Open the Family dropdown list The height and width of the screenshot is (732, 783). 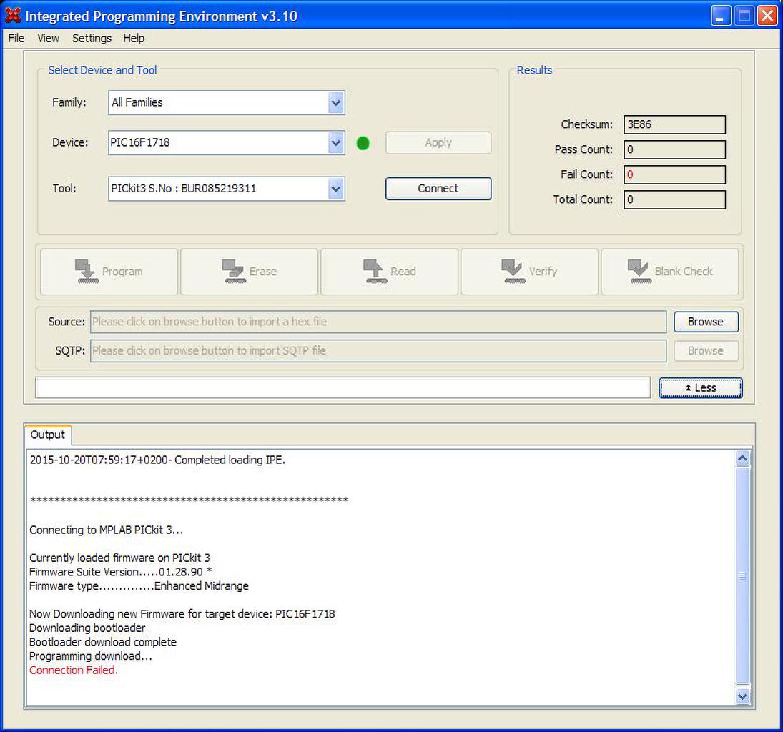click(x=336, y=103)
